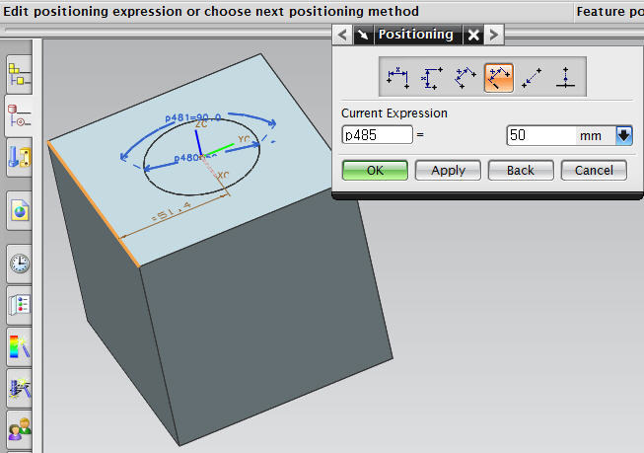Click the p485 expression name field
644x453 pixels.
point(377,135)
